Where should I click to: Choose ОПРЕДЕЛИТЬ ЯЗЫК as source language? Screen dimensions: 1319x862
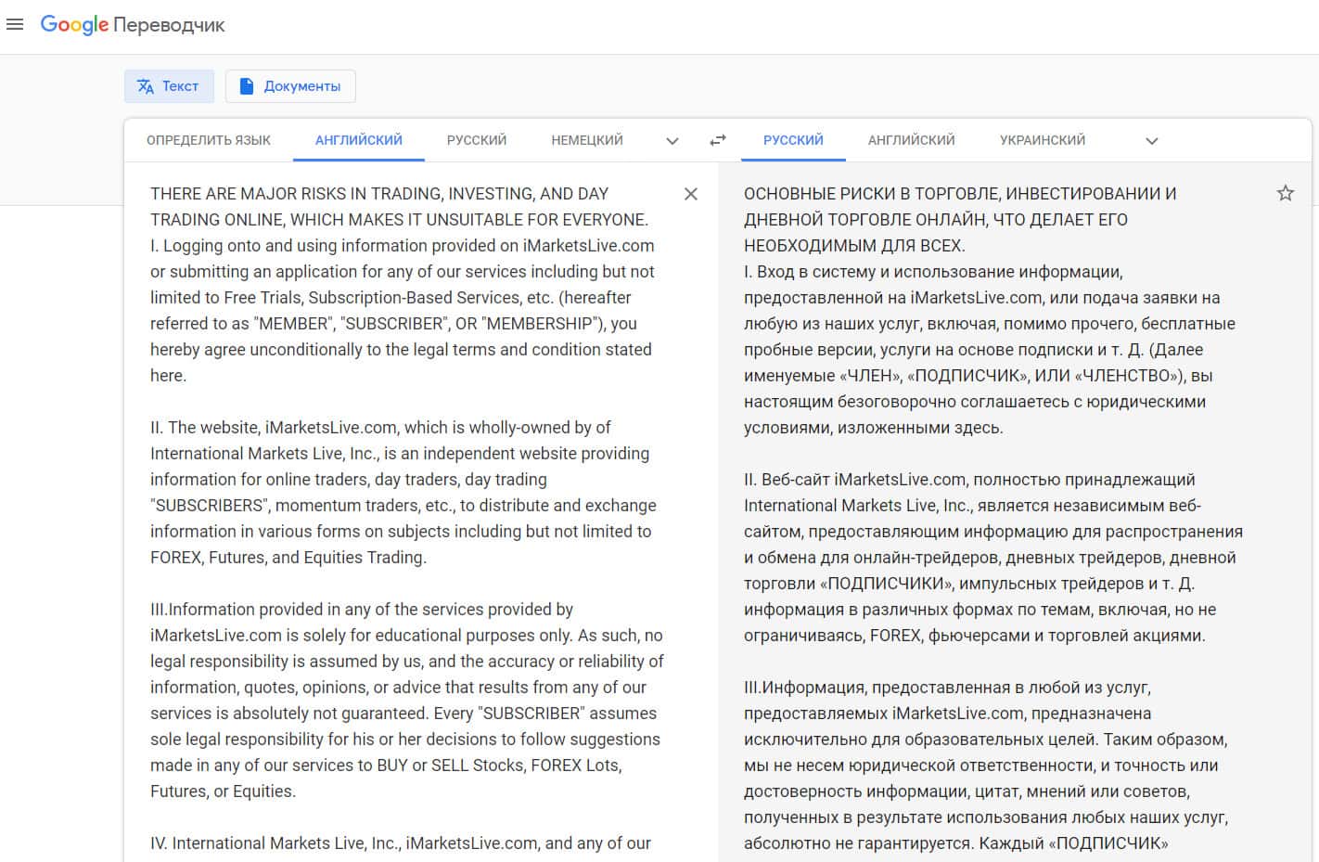(209, 140)
